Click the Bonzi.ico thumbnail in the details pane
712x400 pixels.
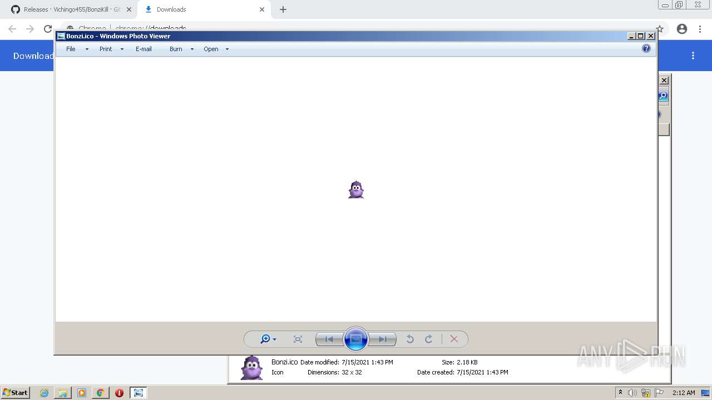click(251, 368)
